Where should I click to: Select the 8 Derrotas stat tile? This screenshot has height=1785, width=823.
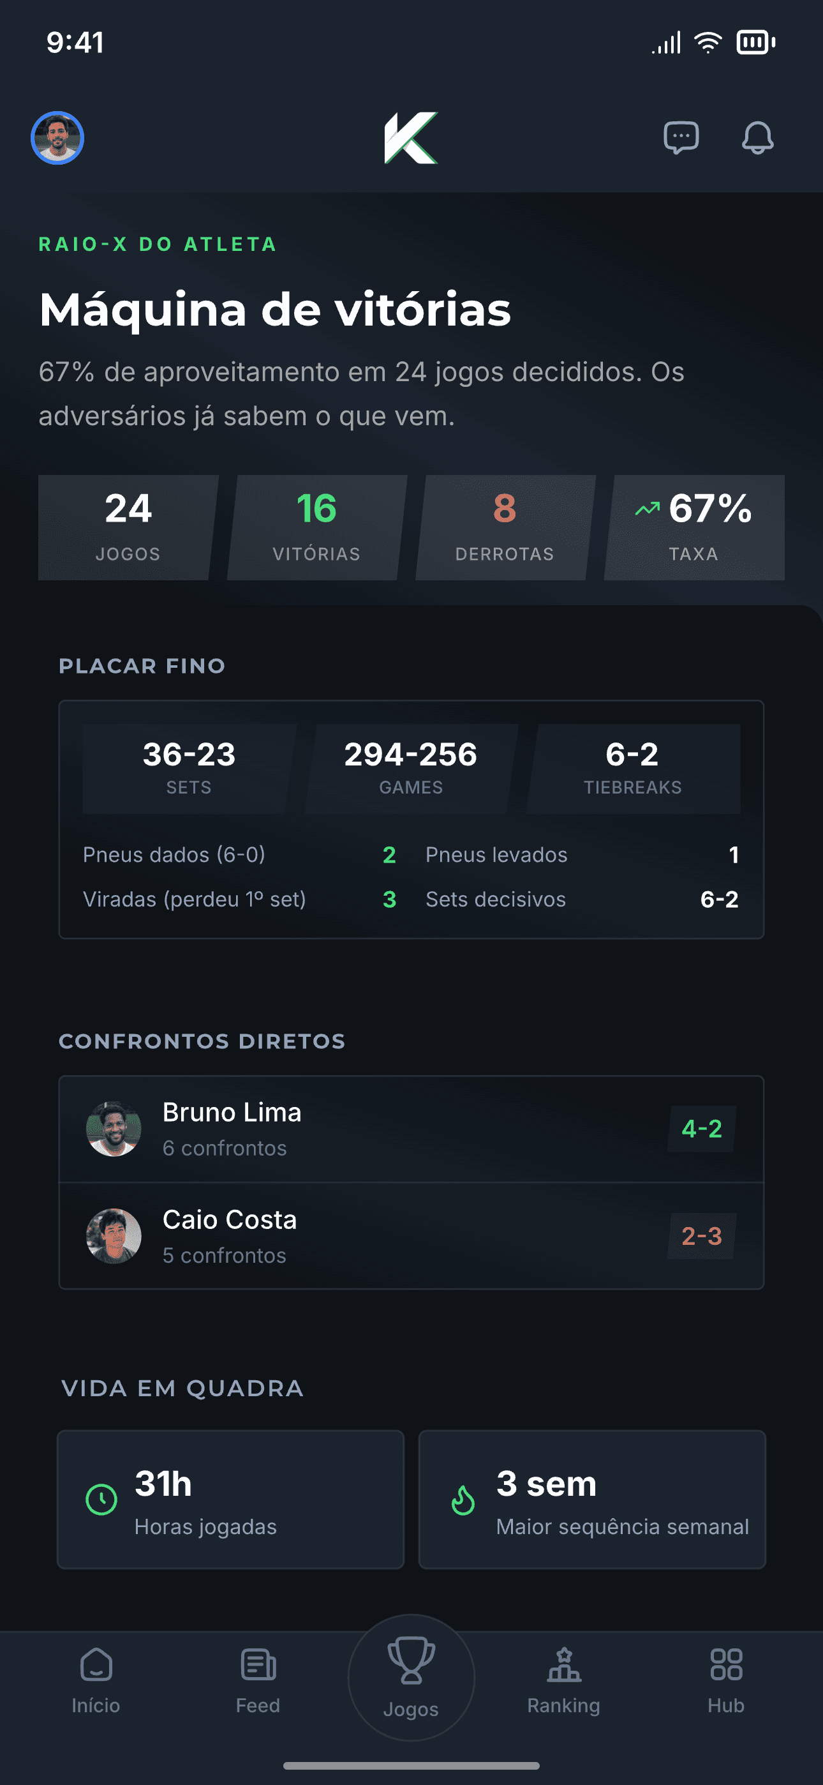tap(505, 527)
